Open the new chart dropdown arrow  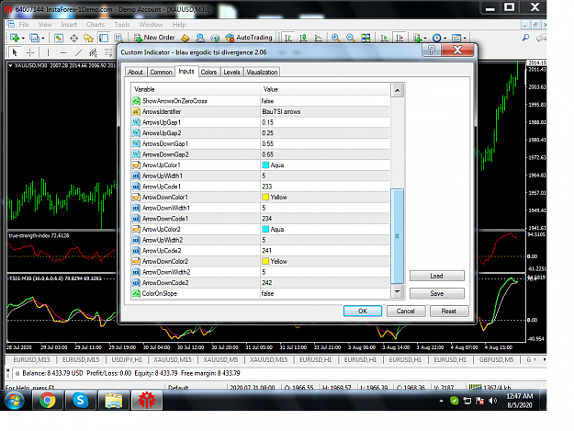(23, 38)
